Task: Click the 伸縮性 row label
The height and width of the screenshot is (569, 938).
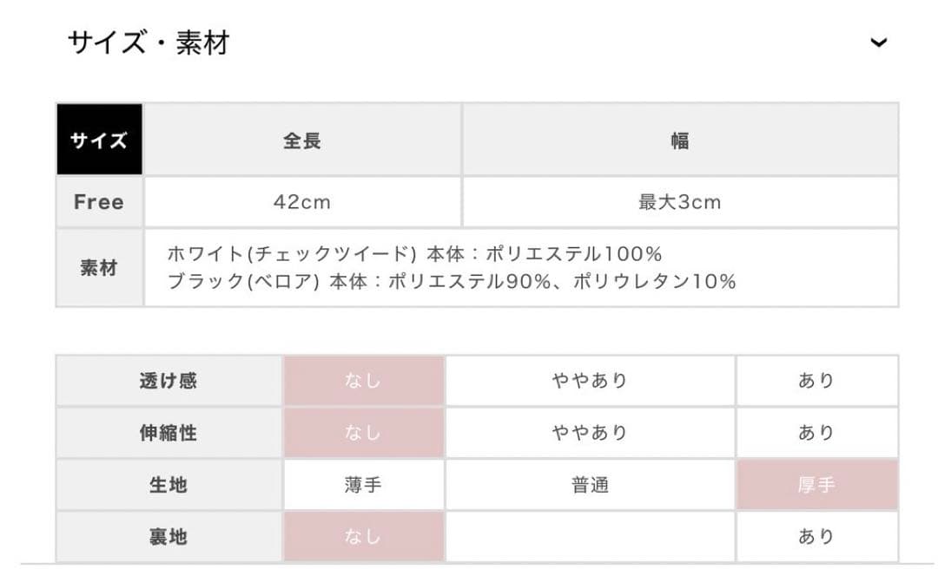Action: tap(168, 433)
